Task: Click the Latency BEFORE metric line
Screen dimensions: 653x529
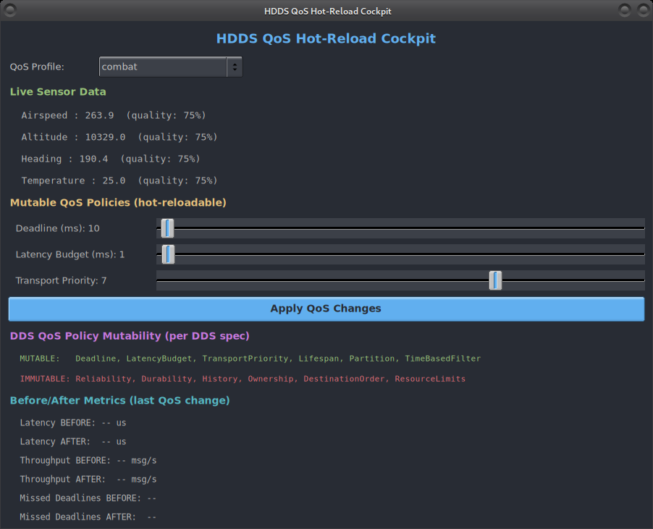Action: pyautogui.click(x=73, y=422)
